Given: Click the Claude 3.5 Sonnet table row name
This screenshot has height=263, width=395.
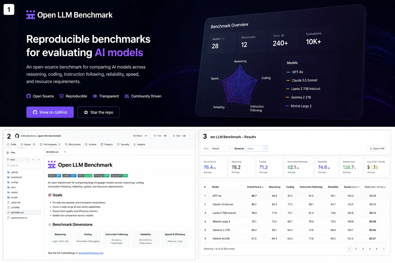Looking at the screenshot, I should [x=223, y=204].
